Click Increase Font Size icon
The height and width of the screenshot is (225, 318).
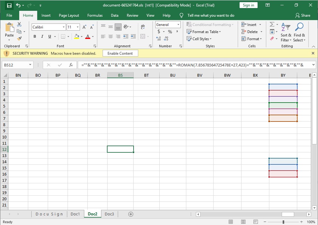[x=84, y=27]
